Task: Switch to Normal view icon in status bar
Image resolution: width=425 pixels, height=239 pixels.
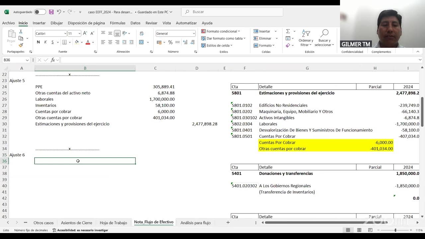Action: pyautogui.click(x=348, y=230)
